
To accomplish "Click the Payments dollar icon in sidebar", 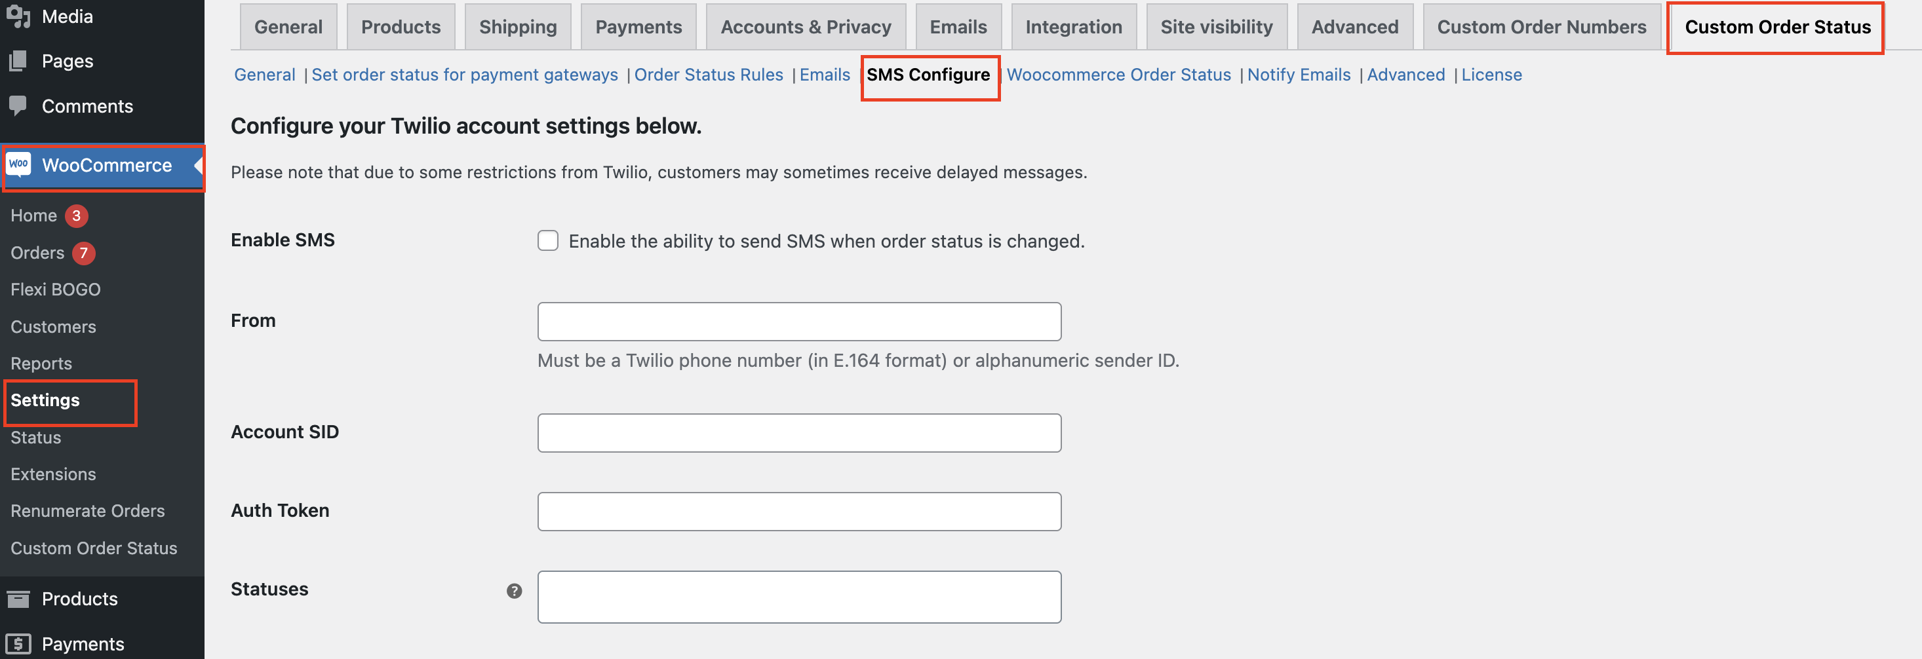I will (x=18, y=643).
